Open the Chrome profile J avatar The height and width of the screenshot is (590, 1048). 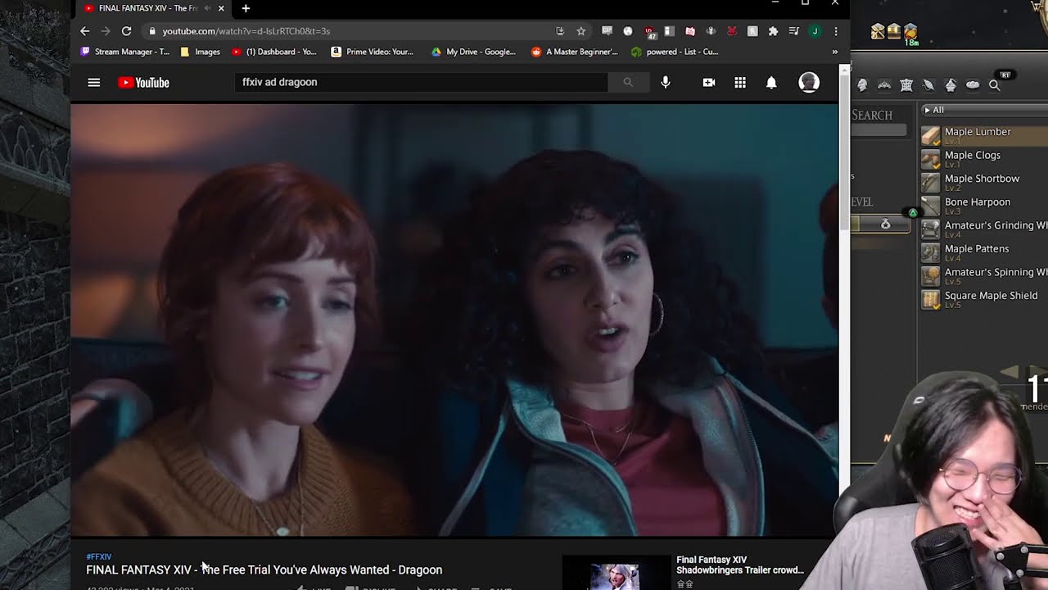pos(815,31)
